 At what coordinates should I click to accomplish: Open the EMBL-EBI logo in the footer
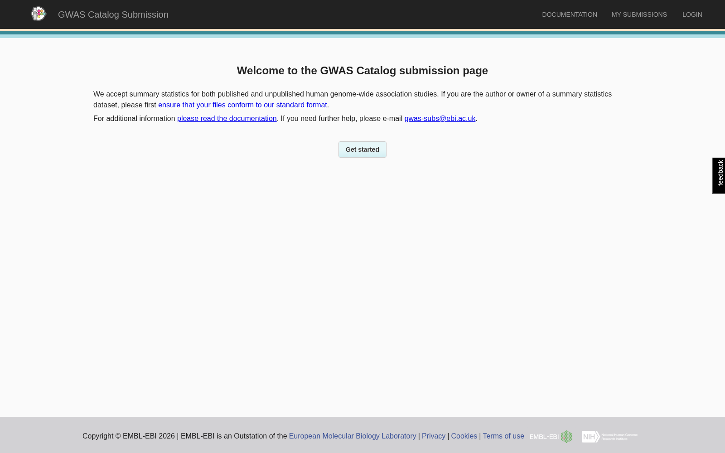pyautogui.click(x=551, y=437)
